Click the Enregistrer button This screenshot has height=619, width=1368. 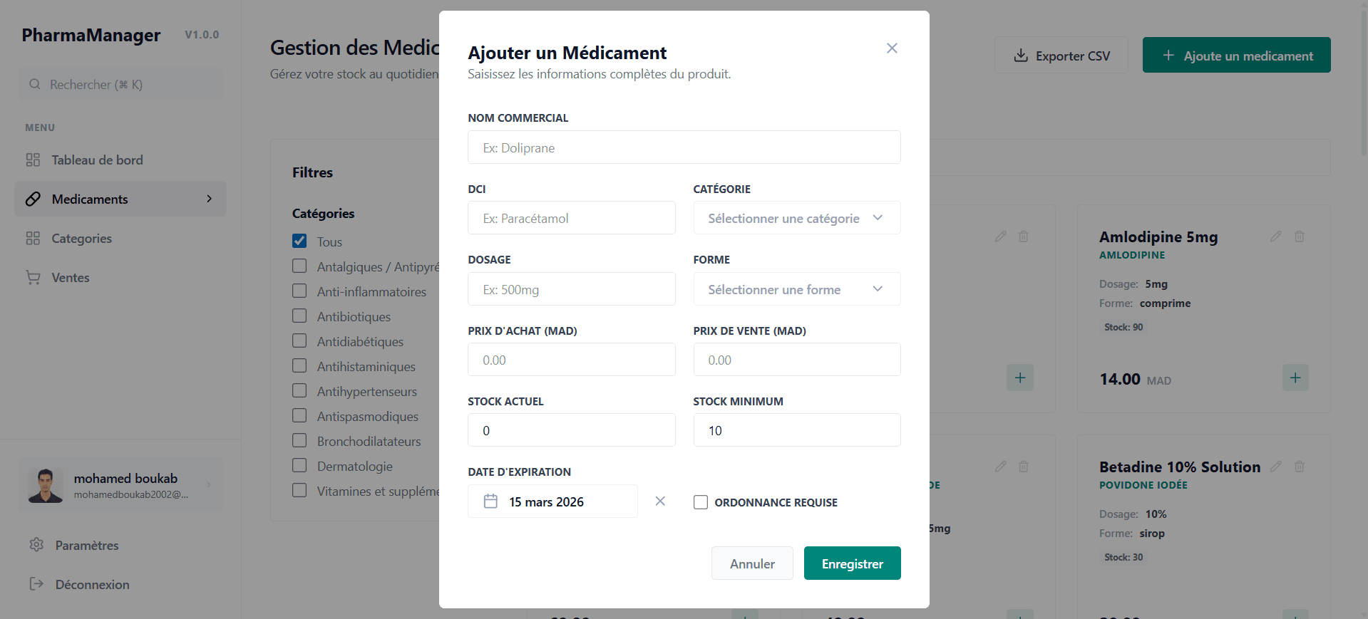click(x=853, y=563)
